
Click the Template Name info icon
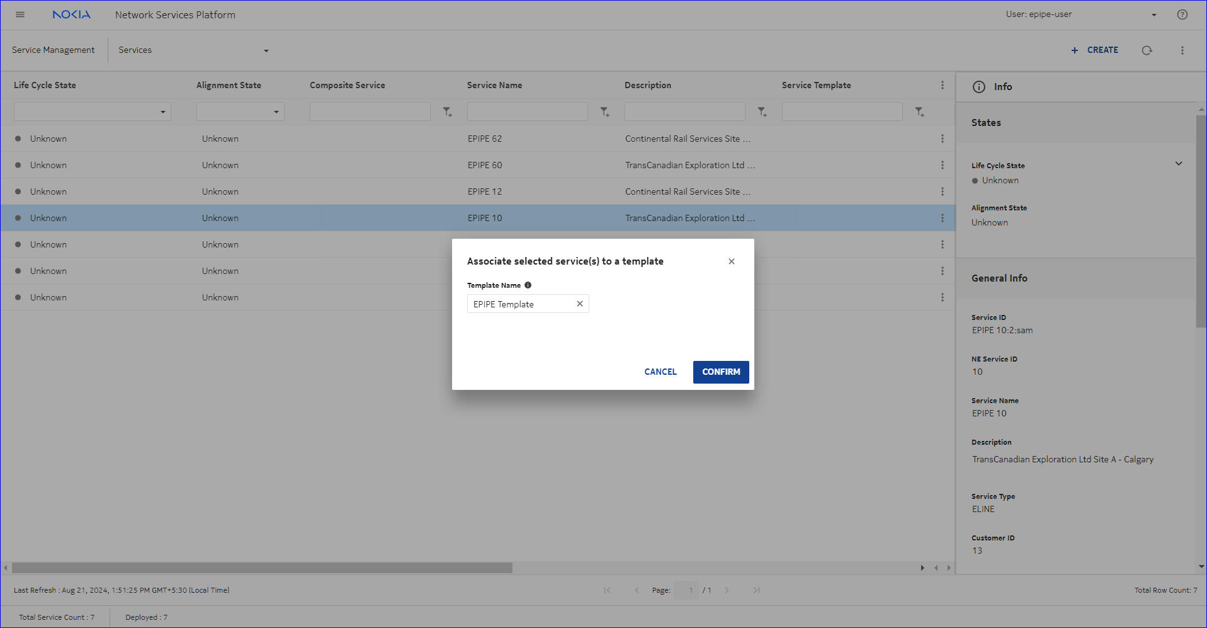click(528, 285)
